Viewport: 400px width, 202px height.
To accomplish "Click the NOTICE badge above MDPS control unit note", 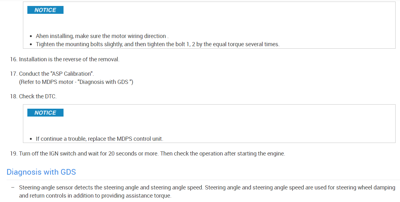I will coord(45,113).
